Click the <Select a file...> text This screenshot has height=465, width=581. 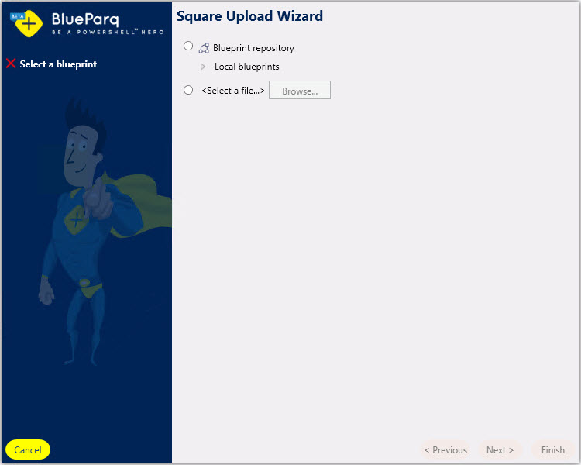(x=232, y=91)
